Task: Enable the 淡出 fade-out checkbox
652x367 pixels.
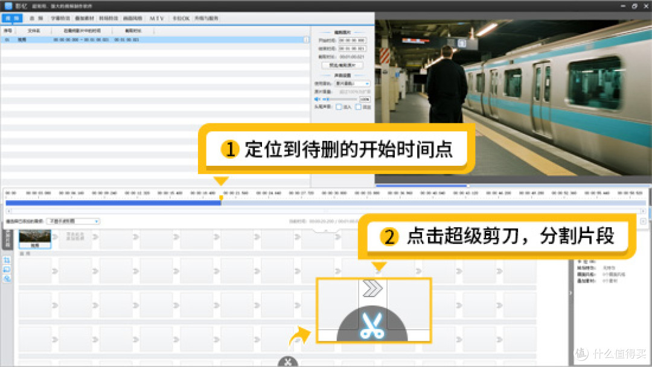Action: click(x=359, y=107)
